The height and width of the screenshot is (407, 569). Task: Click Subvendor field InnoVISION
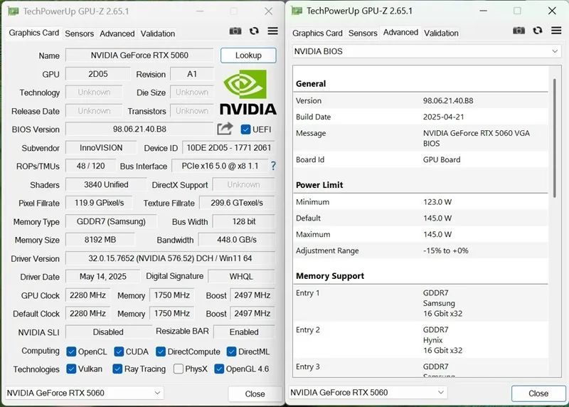pyautogui.click(x=101, y=148)
